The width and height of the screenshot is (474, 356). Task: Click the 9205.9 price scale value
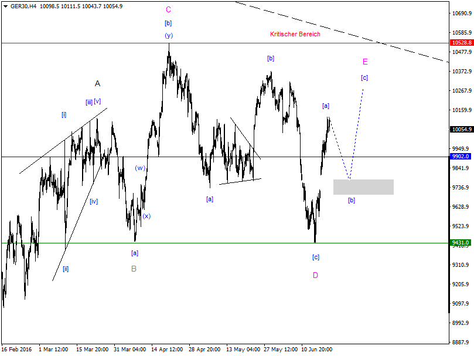click(461, 284)
